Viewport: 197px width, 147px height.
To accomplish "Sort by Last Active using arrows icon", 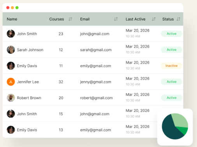I will (154, 19).
